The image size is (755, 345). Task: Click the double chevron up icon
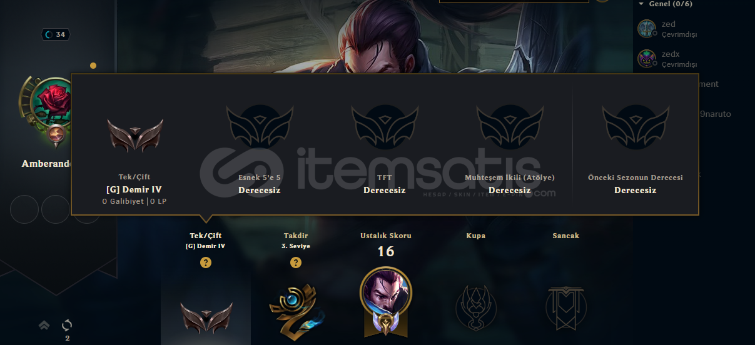pyautogui.click(x=44, y=325)
